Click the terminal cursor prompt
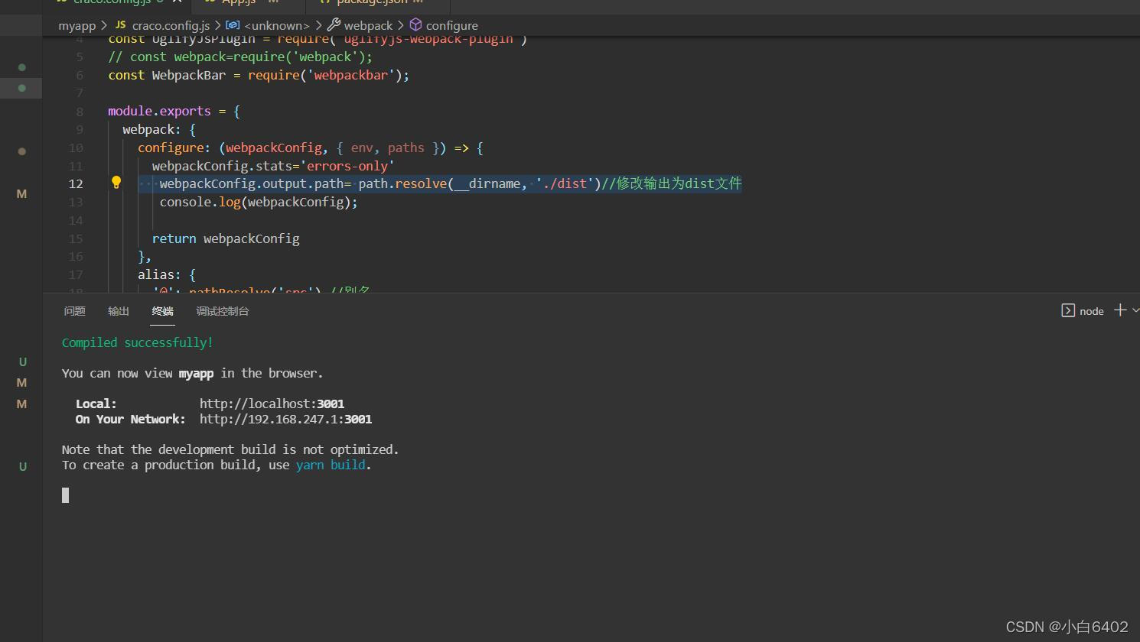The image size is (1140, 642). 65,495
